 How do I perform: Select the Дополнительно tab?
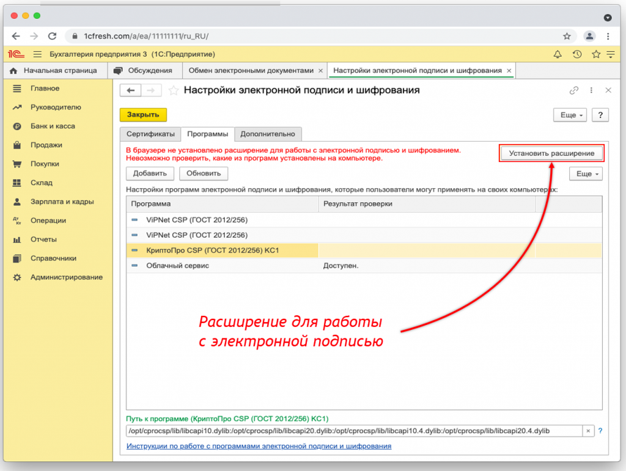coord(268,134)
